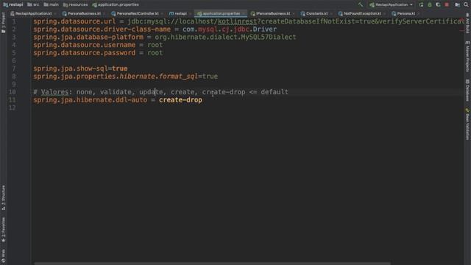Click the Run with Coverage icon
Screen dimensions: 471x265
tap(438, 4)
